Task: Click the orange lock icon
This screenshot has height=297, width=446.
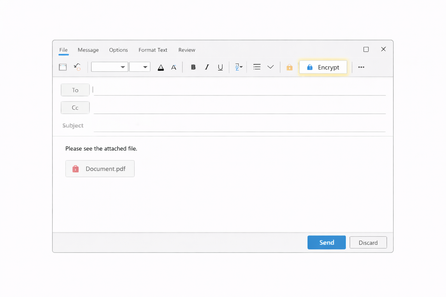Action: pos(289,67)
